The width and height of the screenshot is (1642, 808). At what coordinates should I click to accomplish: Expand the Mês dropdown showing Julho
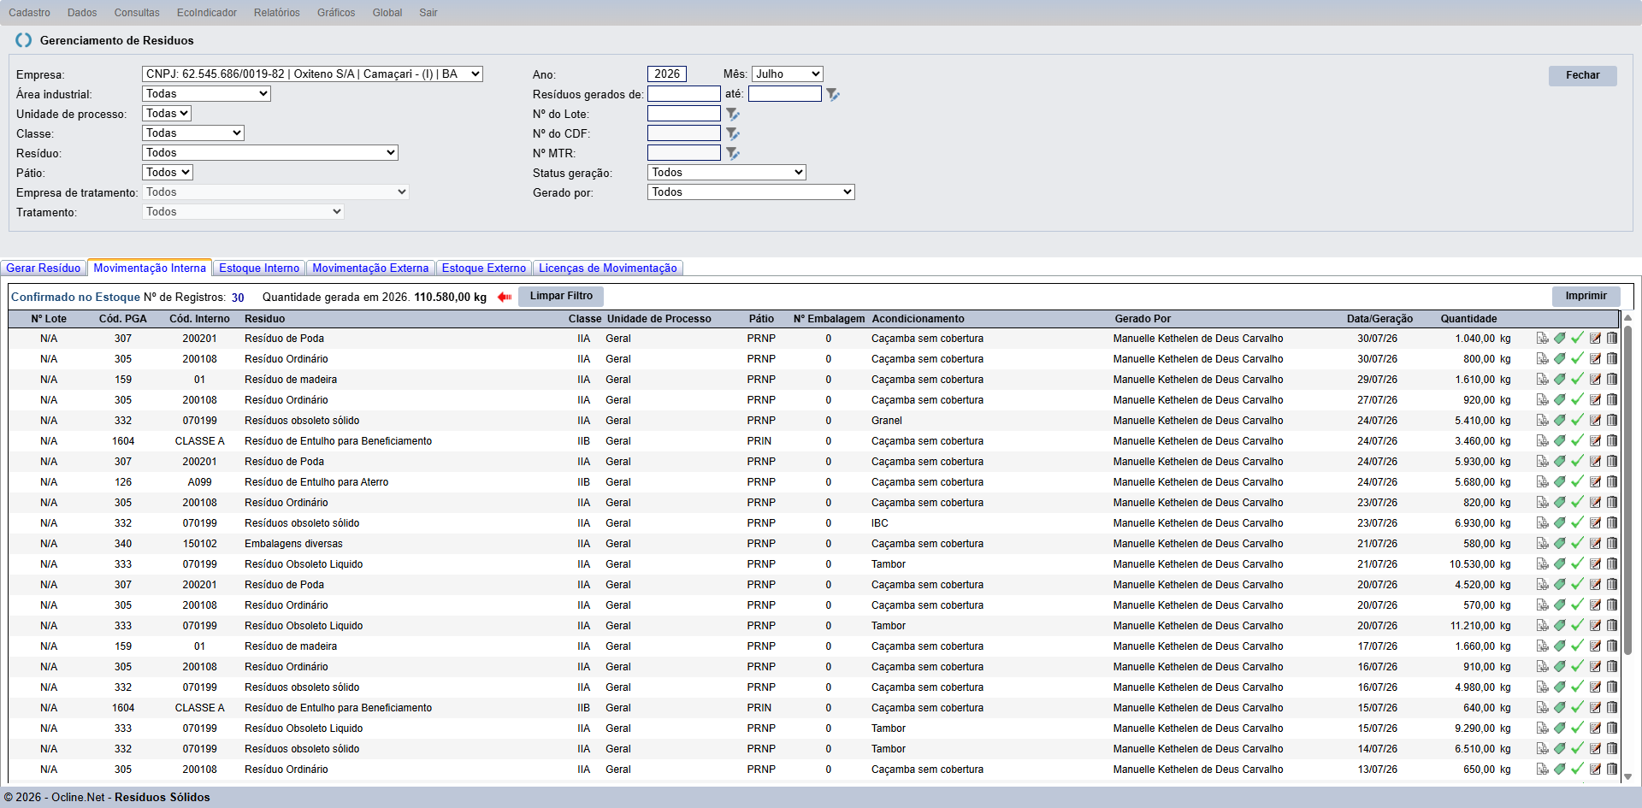(x=787, y=74)
